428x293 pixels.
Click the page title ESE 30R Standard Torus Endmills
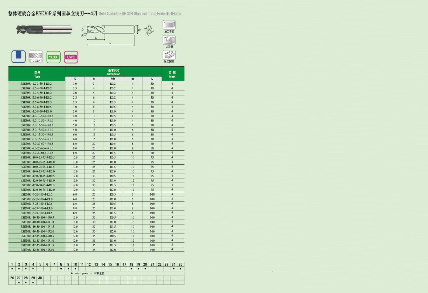(x=140, y=14)
